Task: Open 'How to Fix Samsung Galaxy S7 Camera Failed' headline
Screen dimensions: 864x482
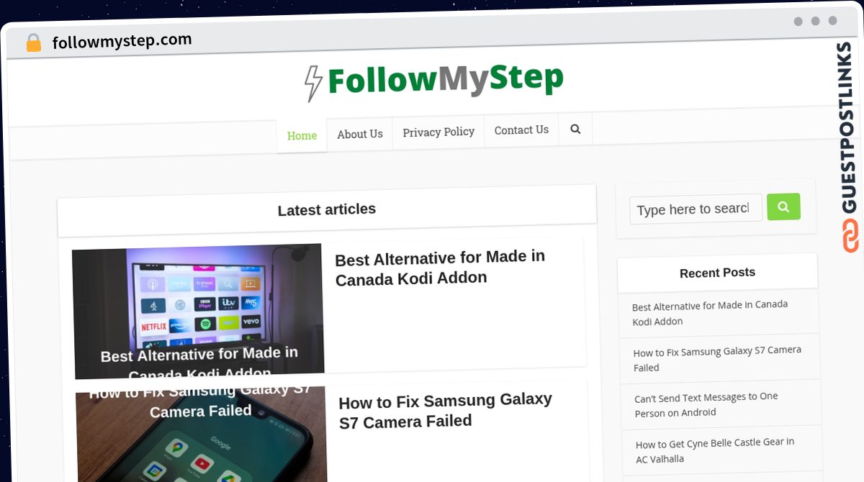Action: [x=445, y=410]
